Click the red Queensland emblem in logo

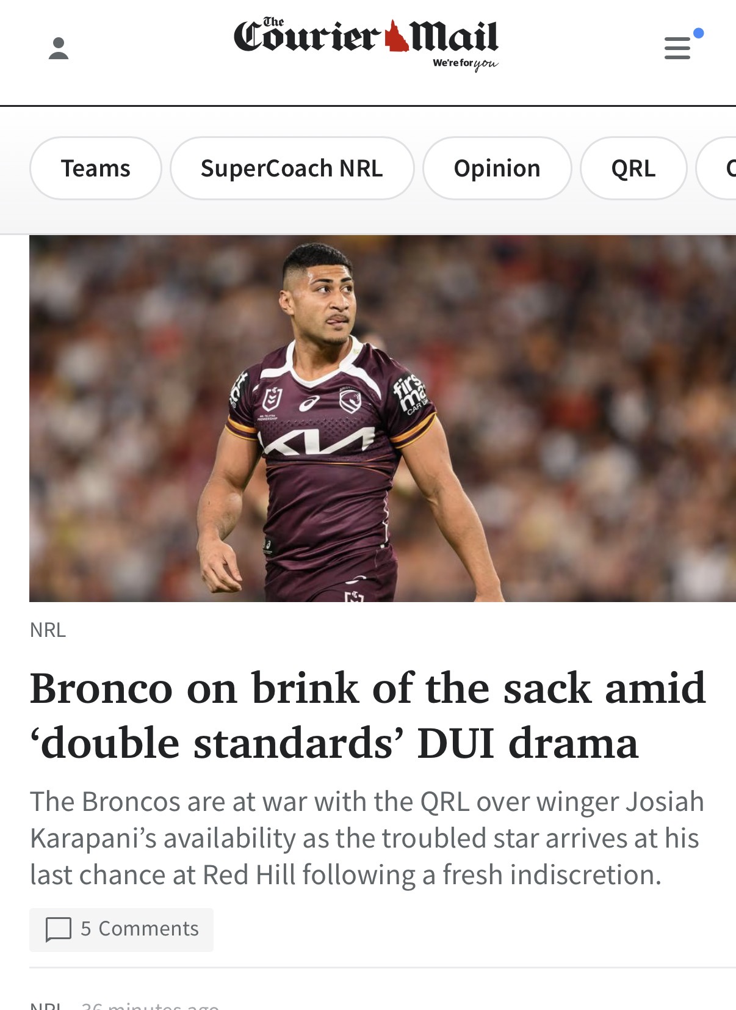[x=397, y=37]
